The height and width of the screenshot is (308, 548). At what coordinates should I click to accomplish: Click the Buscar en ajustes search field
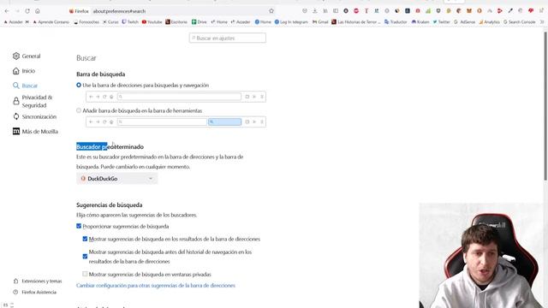228,38
